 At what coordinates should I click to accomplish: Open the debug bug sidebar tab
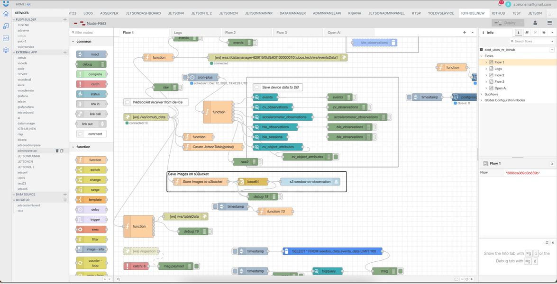click(x=544, y=32)
